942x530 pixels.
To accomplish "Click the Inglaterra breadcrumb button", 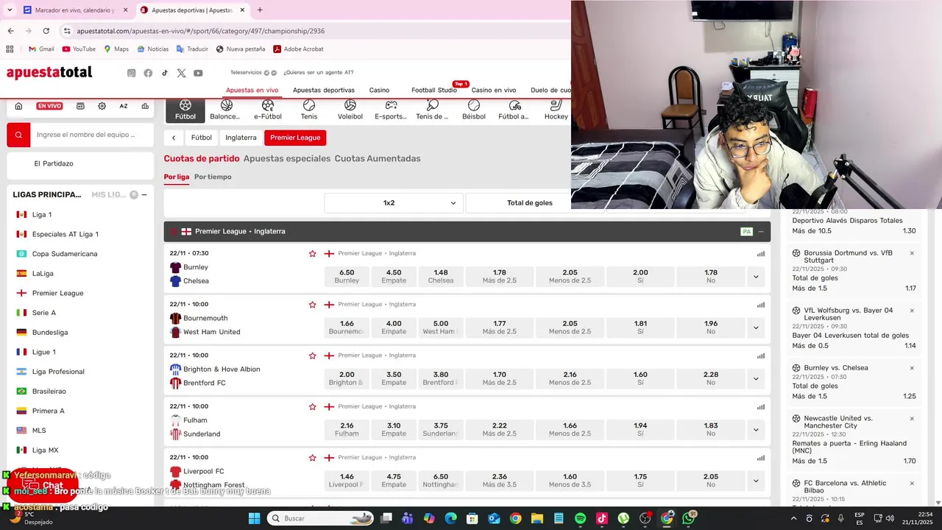I will [x=241, y=138].
